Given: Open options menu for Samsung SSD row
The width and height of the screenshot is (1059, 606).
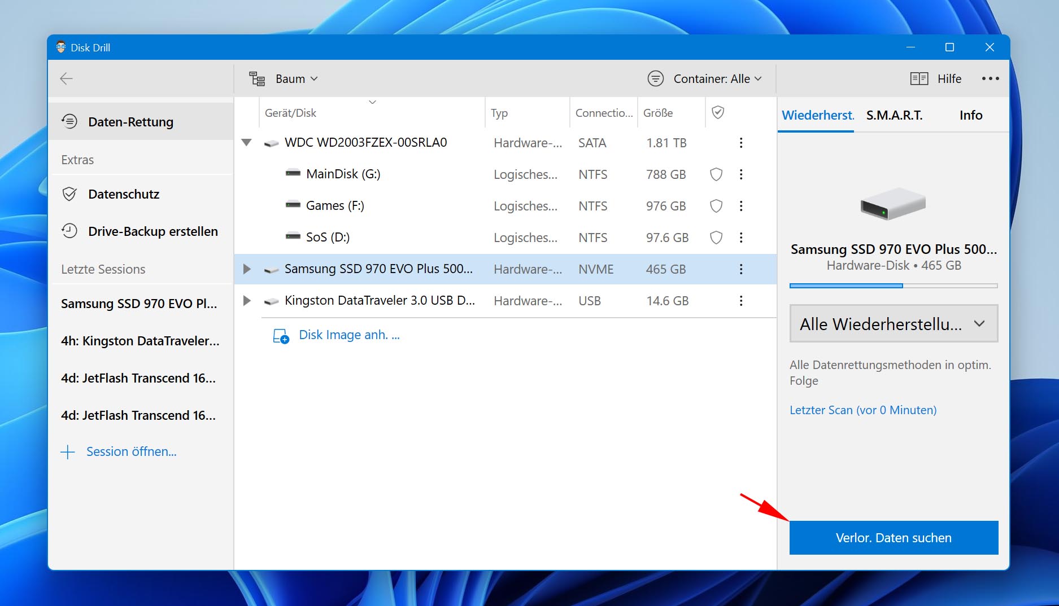Looking at the screenshot, I should 741,269.
